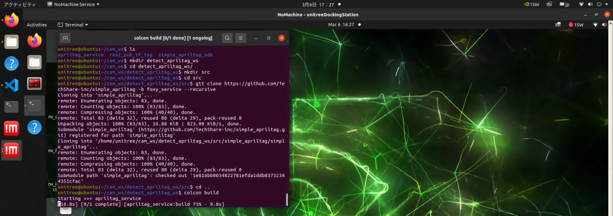The width and height of the screenshot is (613, 216).
Task: Click the terminal window scrollbar thumb
Action: 287,200
